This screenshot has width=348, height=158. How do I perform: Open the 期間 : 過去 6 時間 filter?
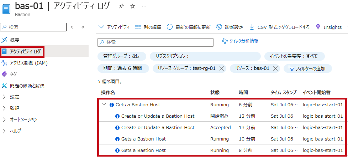point(123,68)
